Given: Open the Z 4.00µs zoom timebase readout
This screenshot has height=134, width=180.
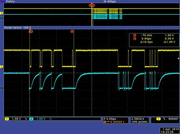Looking at the screenshot, I should tap(116, 120).
